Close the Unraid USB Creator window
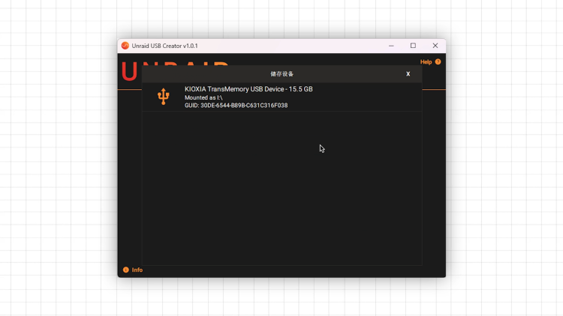 point(435,46)
